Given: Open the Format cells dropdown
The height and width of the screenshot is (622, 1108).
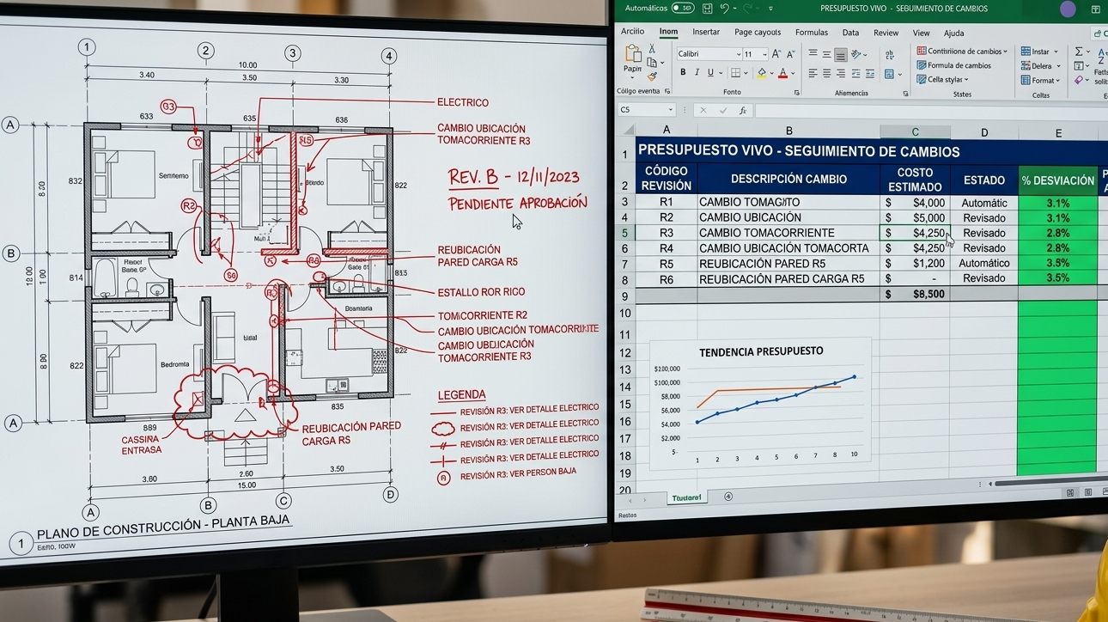Looking at the screenshot, I should tap(1040, 81).
